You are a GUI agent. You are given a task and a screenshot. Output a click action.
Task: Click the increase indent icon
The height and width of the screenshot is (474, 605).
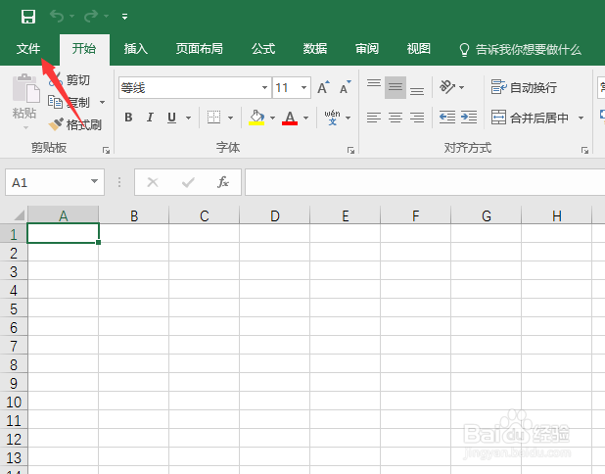point(469,118)
